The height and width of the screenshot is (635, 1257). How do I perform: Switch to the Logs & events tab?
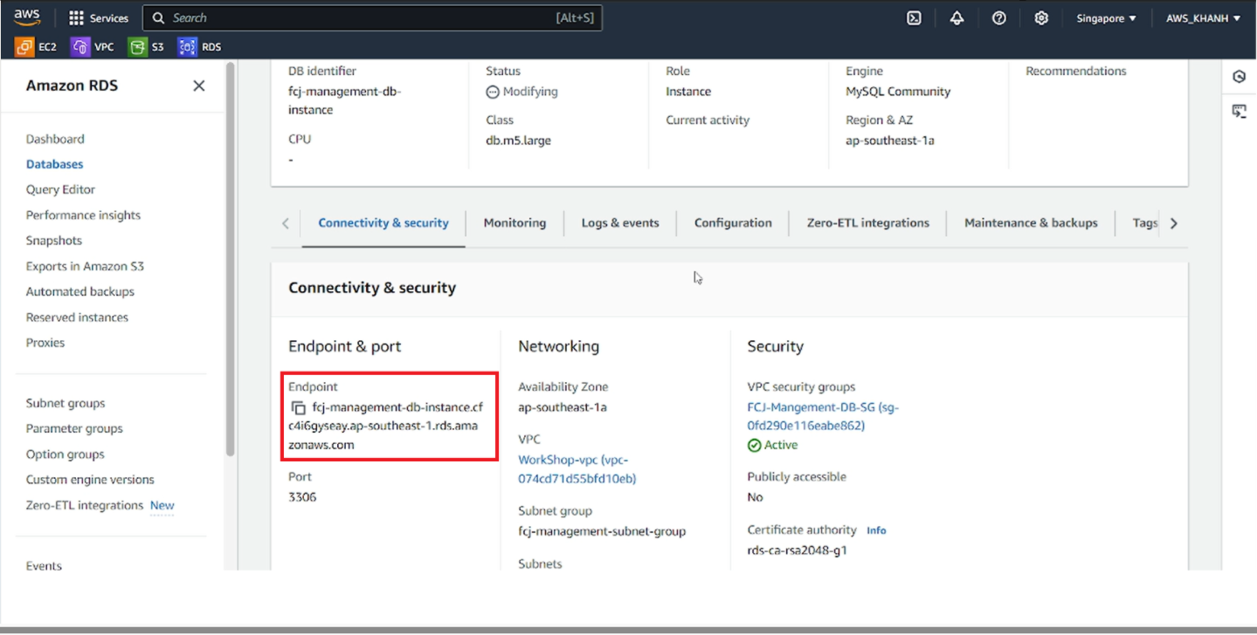620,223
